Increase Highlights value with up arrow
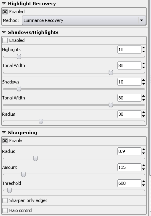 [x=143, y=48]
